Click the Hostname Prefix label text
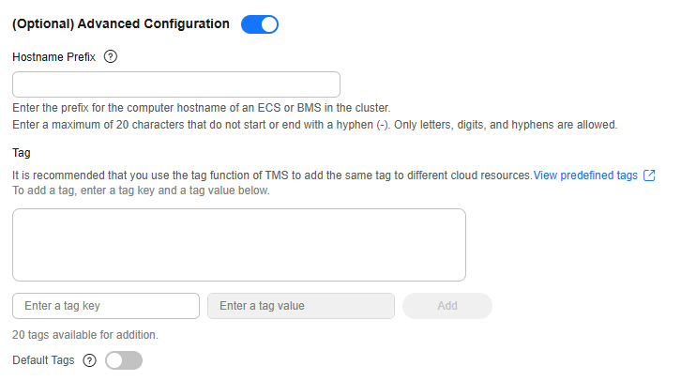This screenshot has width=681, height=381. (x=53, y=57)
